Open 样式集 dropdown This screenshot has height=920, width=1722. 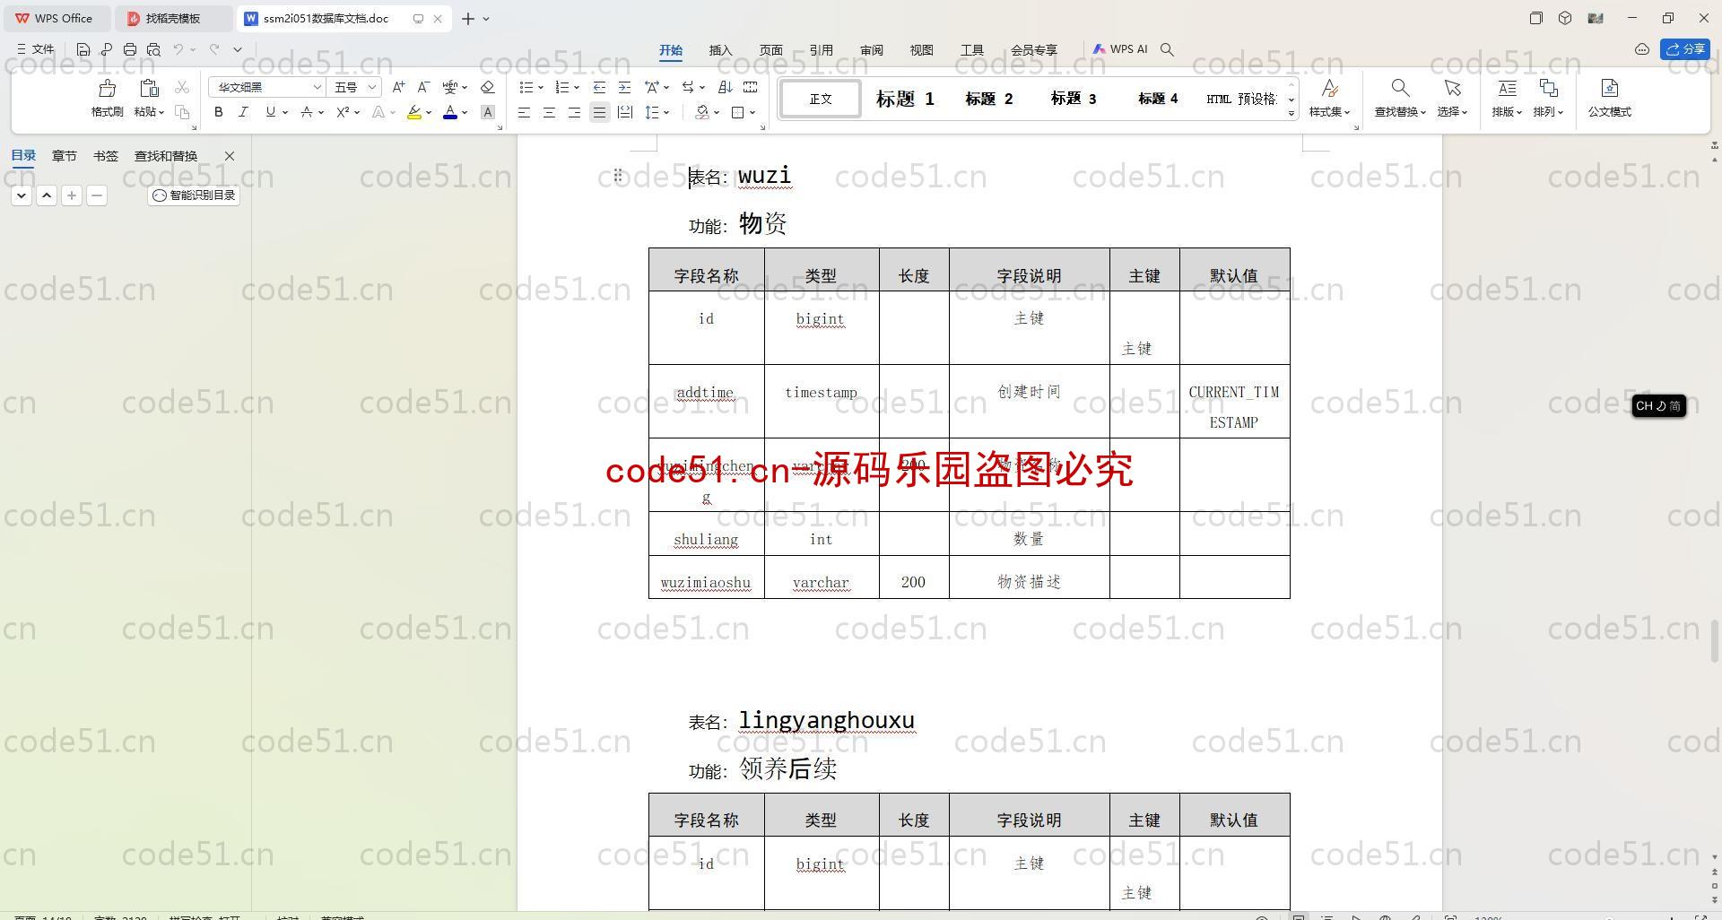1329,112
